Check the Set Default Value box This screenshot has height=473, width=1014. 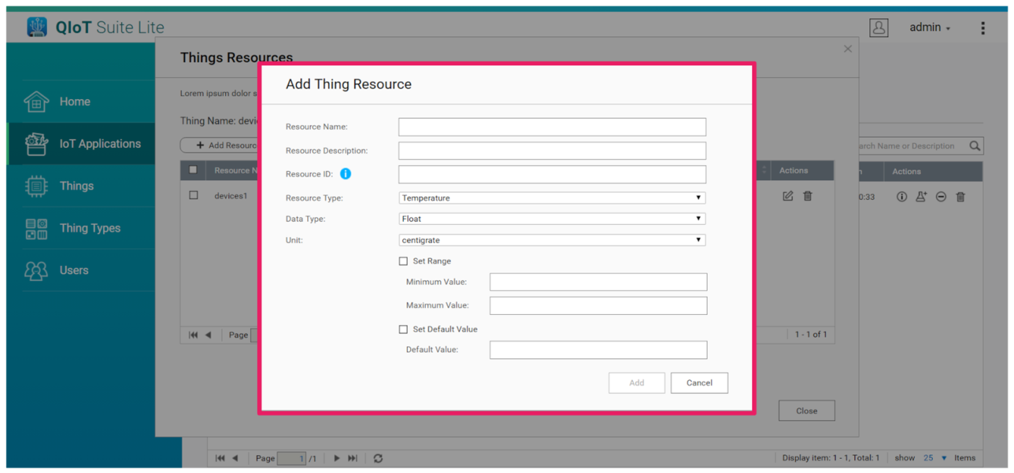point(404,329)
